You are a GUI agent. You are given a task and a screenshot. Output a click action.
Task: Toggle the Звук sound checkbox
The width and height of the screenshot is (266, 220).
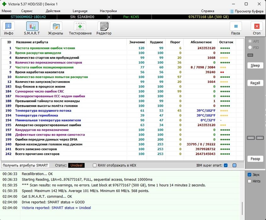click(x=249, y=175)
